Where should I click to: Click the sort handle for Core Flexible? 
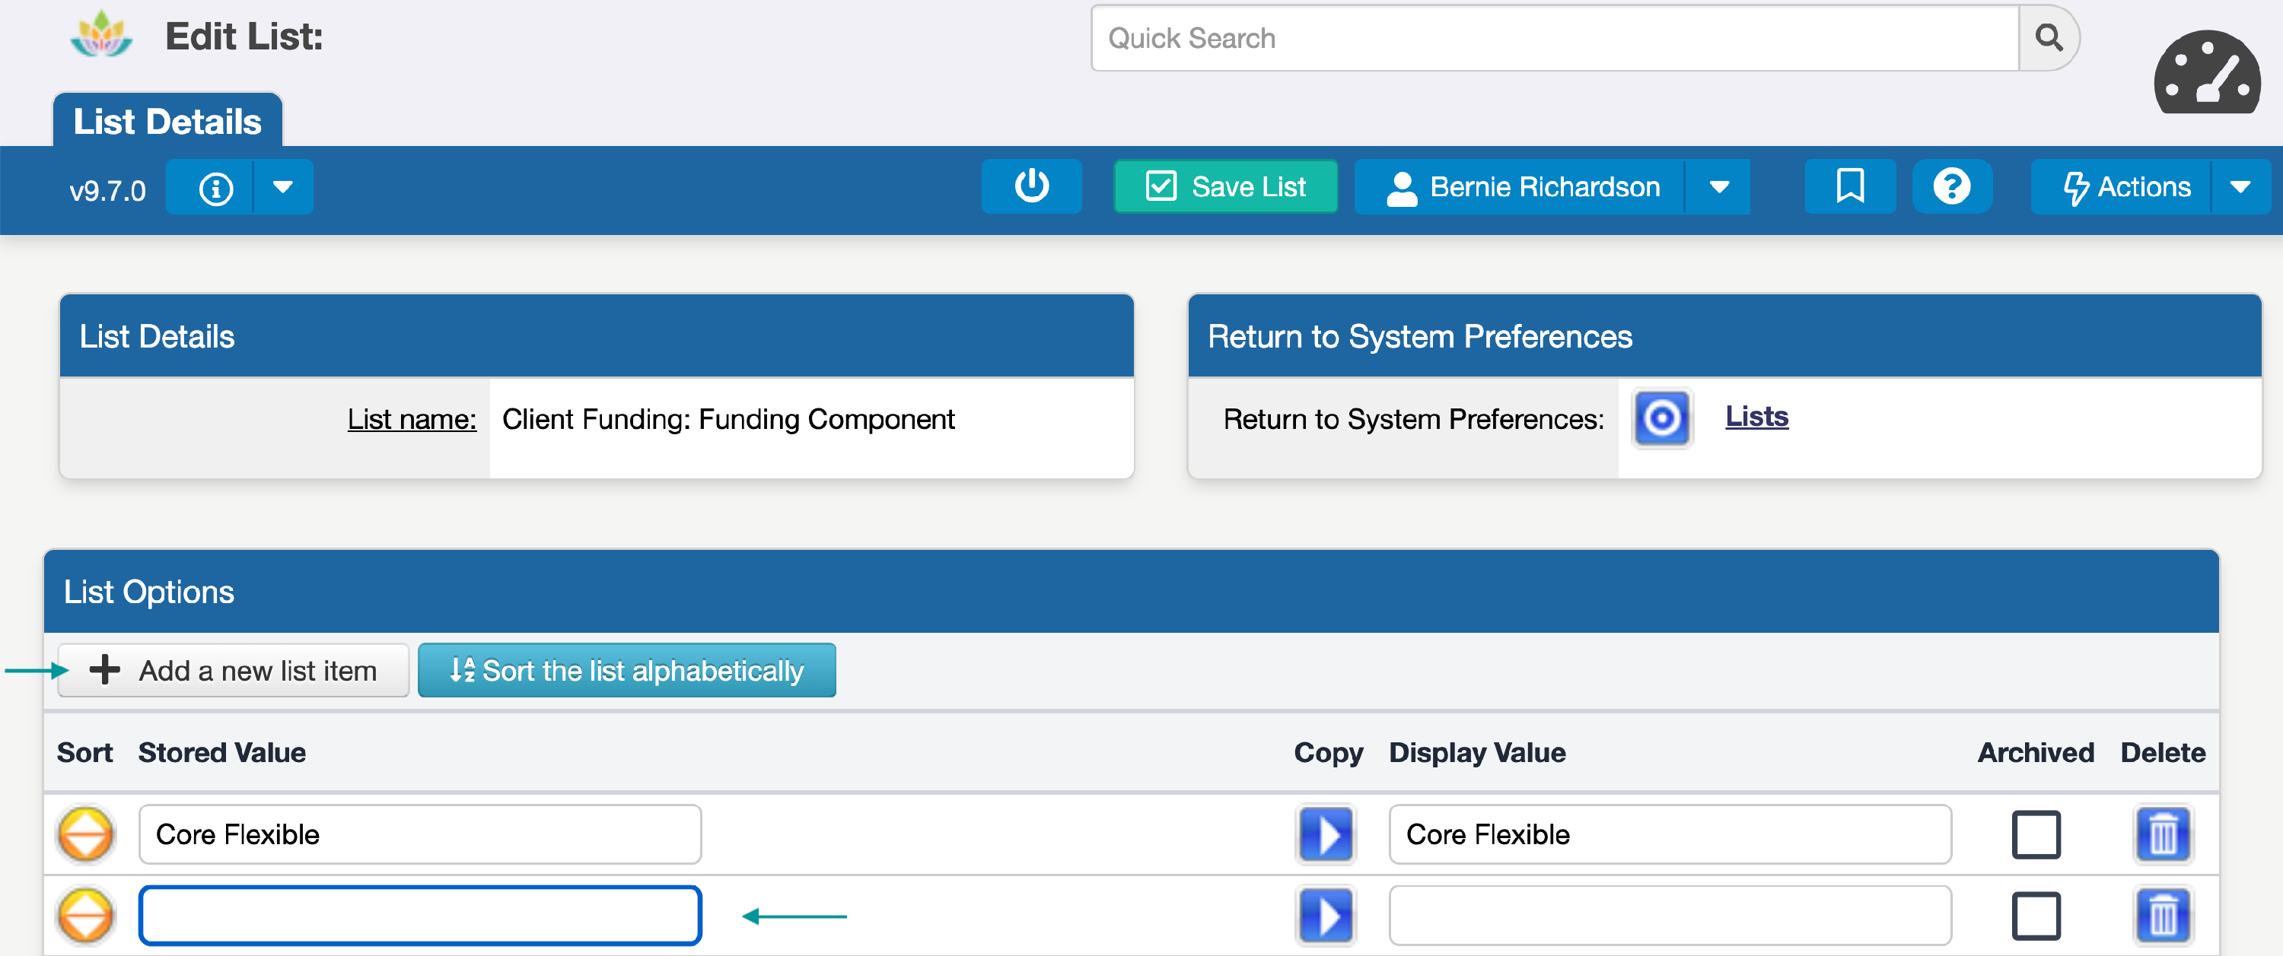(x=85, y=834)
